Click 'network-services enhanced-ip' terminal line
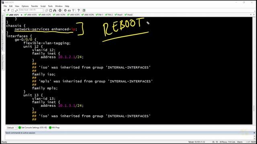The width and height of the screenshot is (257, 144). coord(46,29)
